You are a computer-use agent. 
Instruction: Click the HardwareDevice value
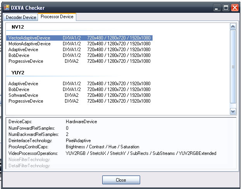coord(81,122)
